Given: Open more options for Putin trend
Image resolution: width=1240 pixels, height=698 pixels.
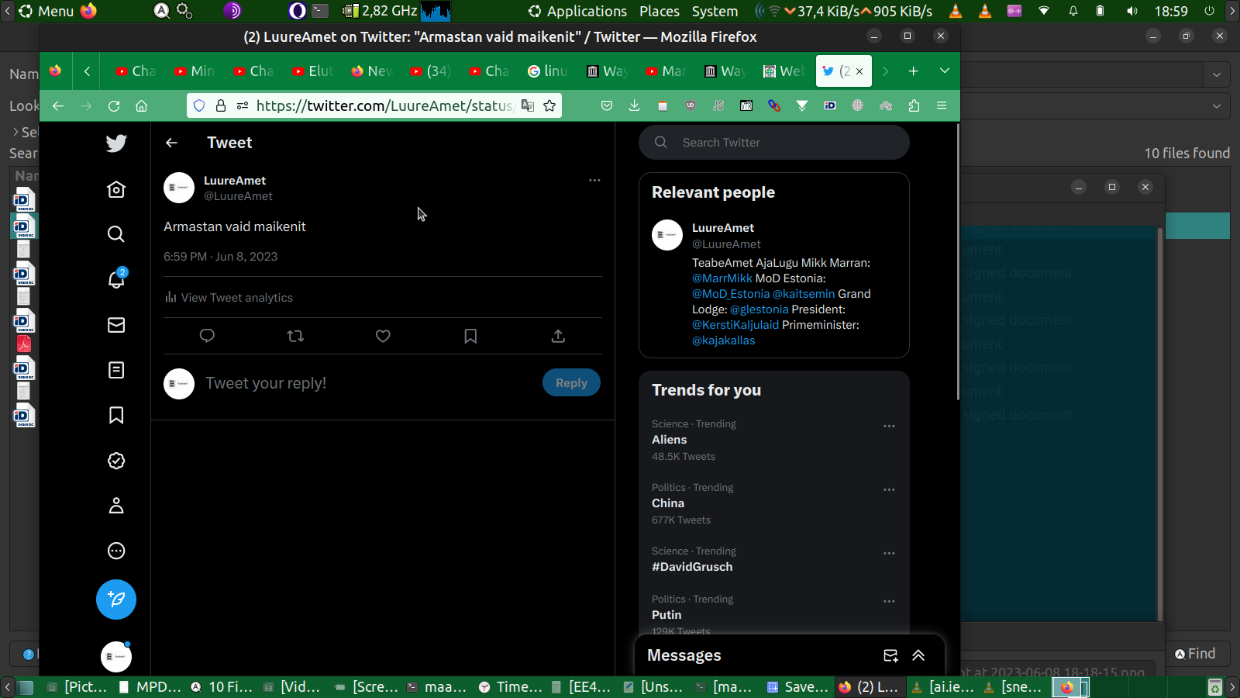Looking at the screenshot, I should 889,601.
